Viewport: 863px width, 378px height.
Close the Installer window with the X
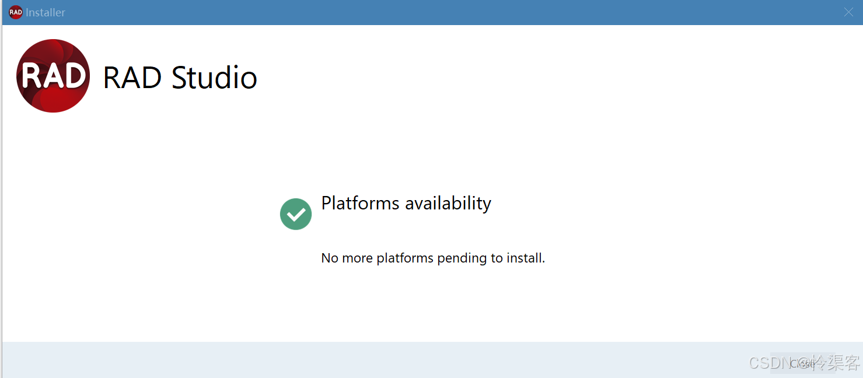click(x=848, y=12)
